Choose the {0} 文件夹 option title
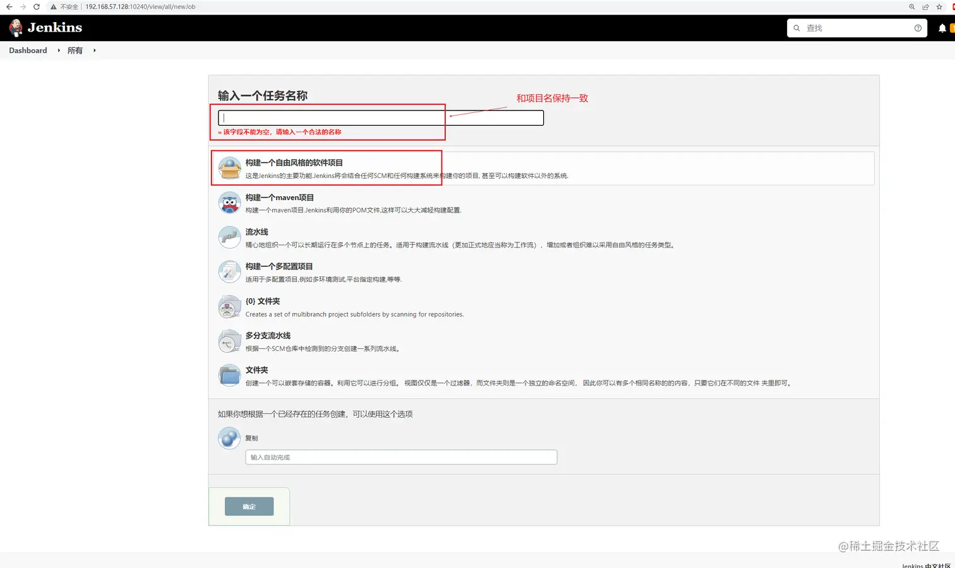 (262, 301)
